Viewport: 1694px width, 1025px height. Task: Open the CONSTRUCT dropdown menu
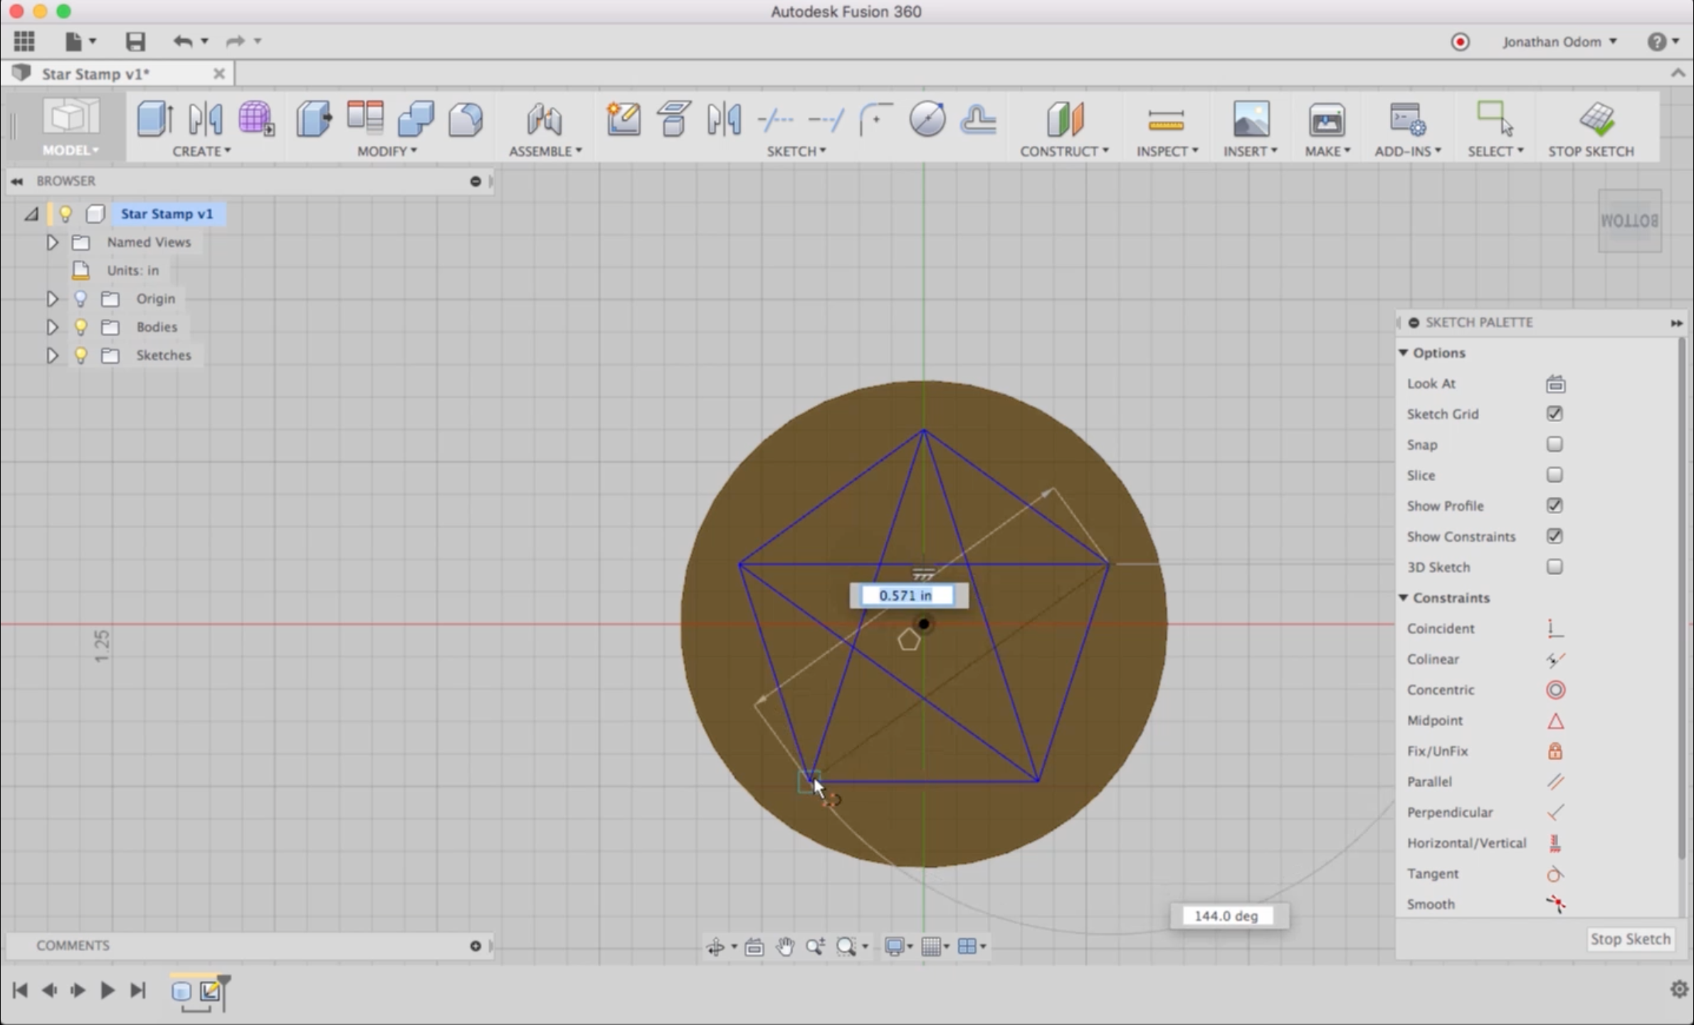coord(1063,151)
